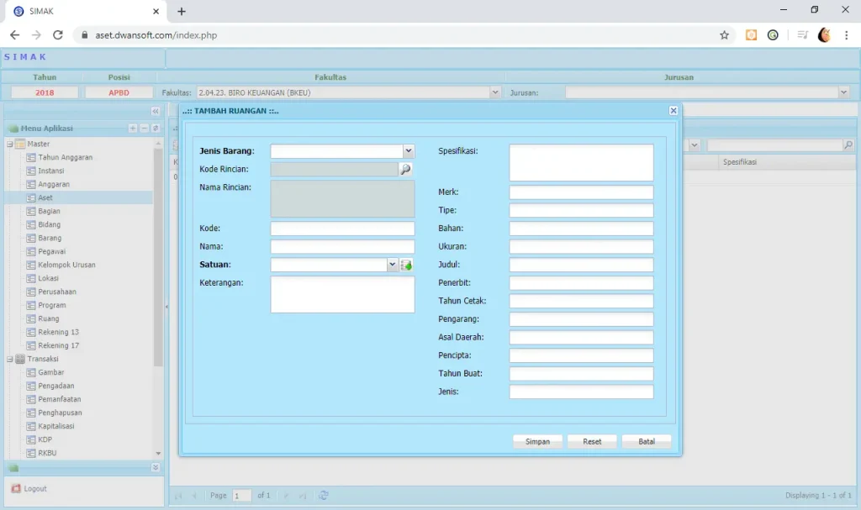The width and height of the screenshot is (861, 510).
Task: Click the APBD Posisi button
Action: pos(119,92)
